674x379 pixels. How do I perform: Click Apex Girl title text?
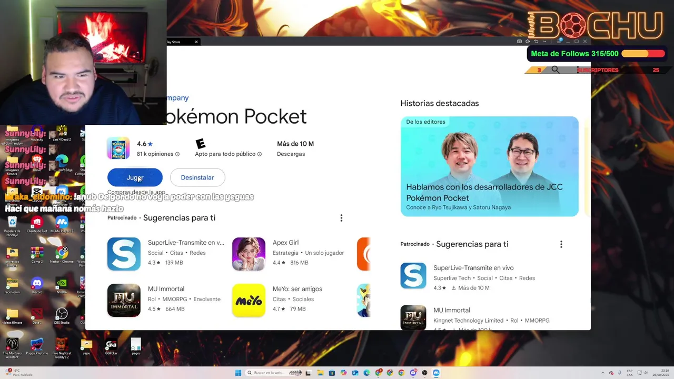(x=285, y=243)
